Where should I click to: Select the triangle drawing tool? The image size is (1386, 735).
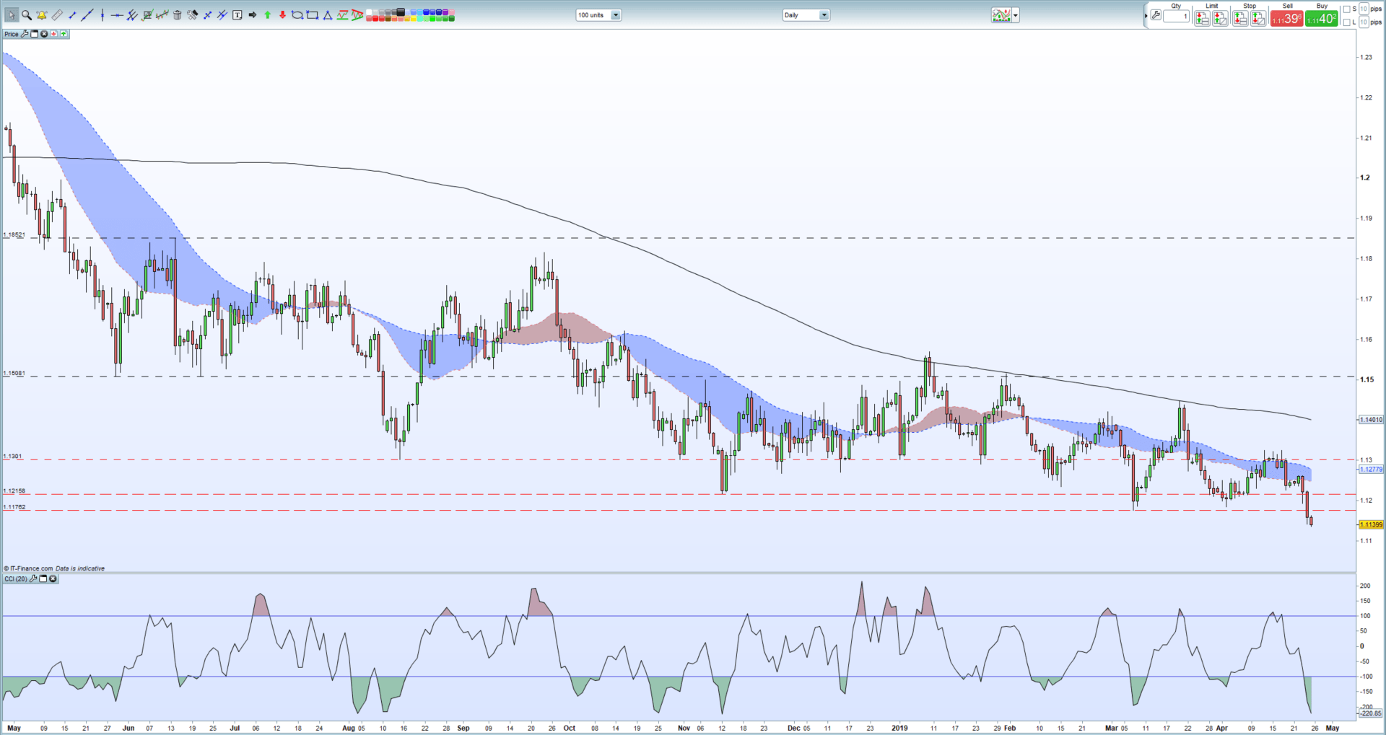point(327,15)
